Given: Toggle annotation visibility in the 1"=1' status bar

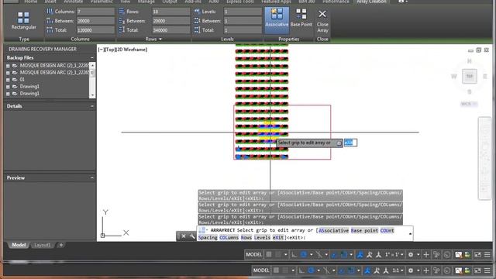Looking at the screenshot, I should [x=360, y=255].
